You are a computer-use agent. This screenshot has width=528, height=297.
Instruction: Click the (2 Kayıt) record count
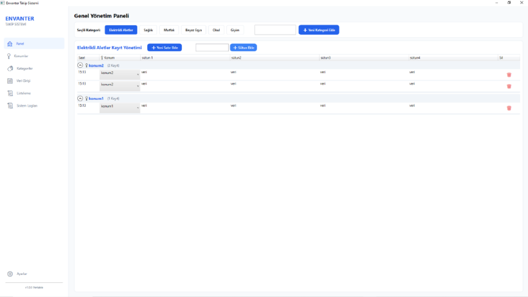[x=113, y=66]
